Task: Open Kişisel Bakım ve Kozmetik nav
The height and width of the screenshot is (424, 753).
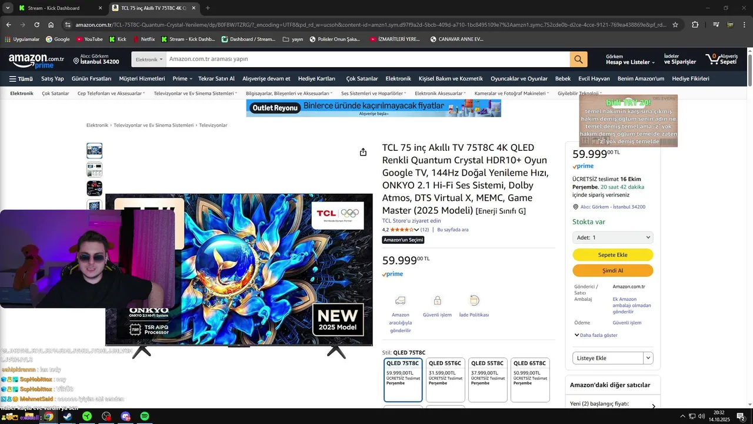Action: (x=451, y=78)
